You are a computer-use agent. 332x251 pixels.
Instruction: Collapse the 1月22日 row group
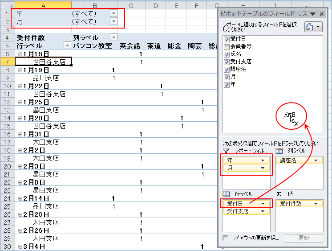coord(20,86)
